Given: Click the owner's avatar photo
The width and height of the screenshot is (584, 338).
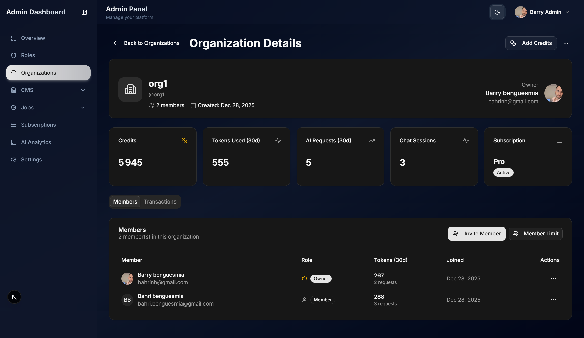Looking at the screenshot, I should 553,93.
